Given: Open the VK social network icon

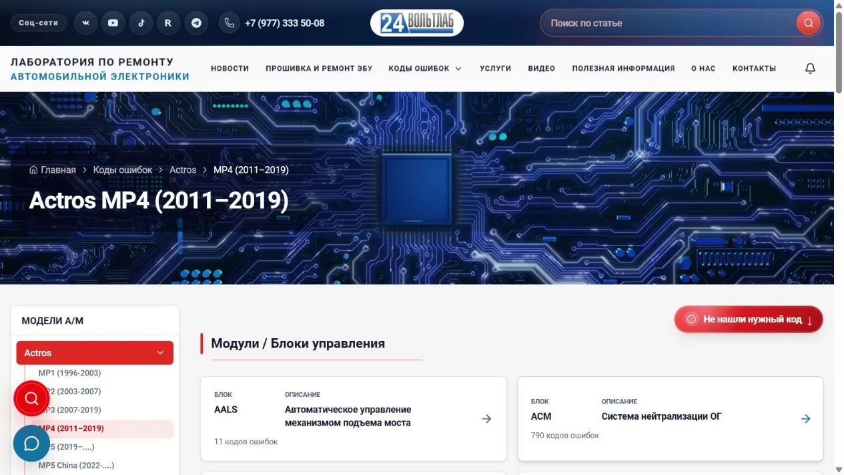Looking at the screenshot, I should tap(85, 23).
